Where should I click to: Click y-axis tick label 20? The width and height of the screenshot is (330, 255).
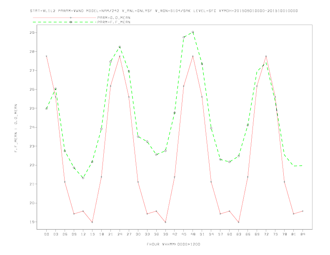[32, 203]
